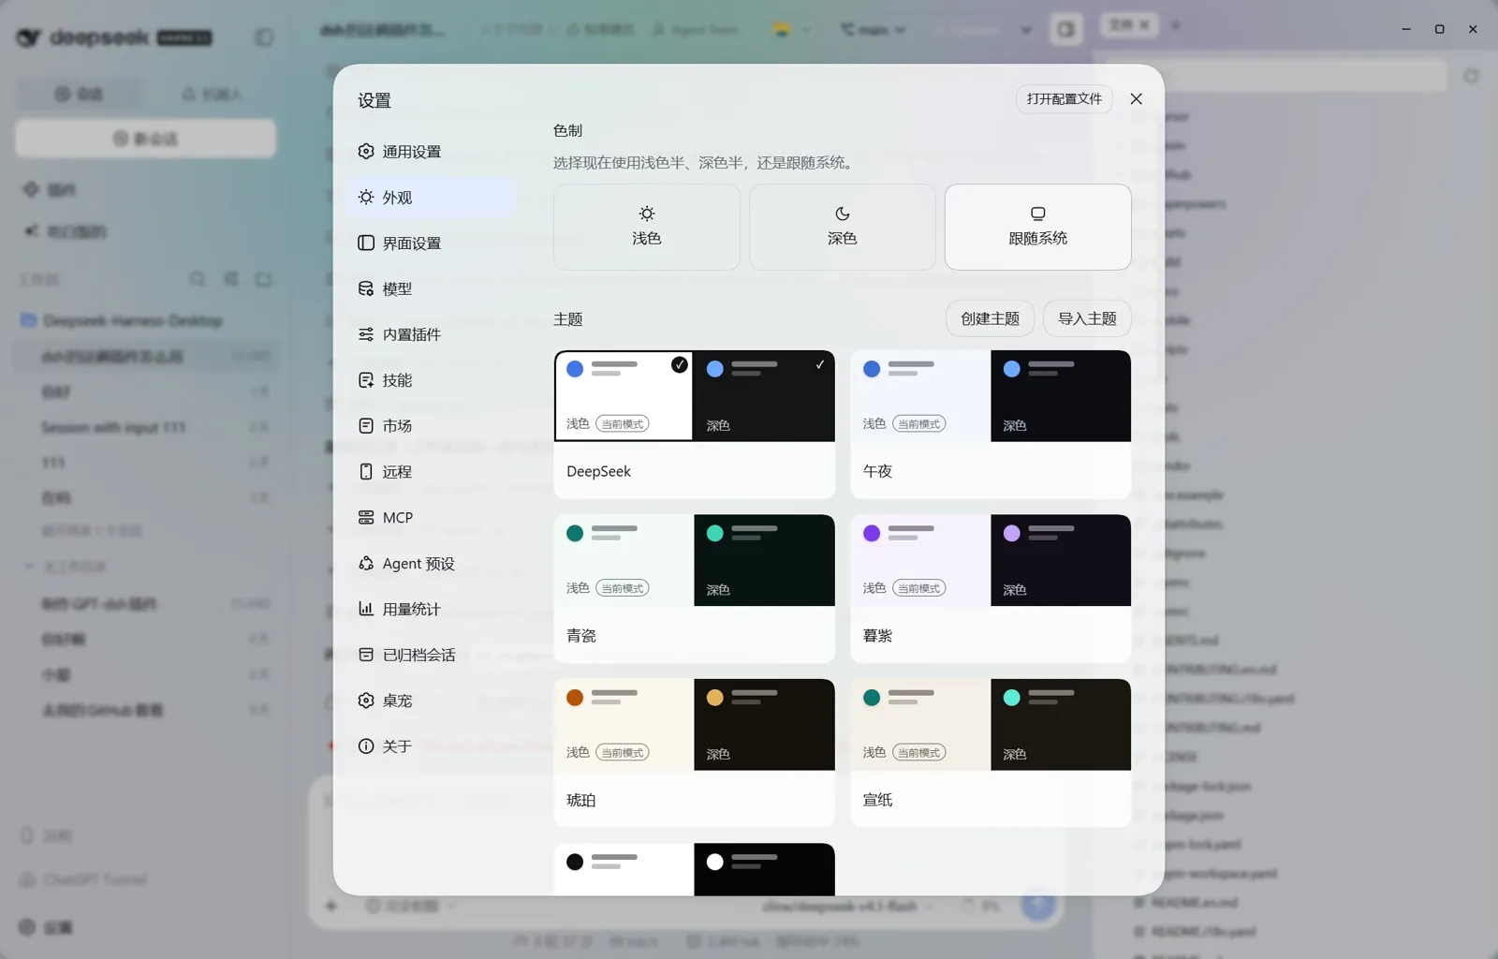1498x959 pixels.
Task: Open the main branch dropdown in background window
Action: (874, 30)
